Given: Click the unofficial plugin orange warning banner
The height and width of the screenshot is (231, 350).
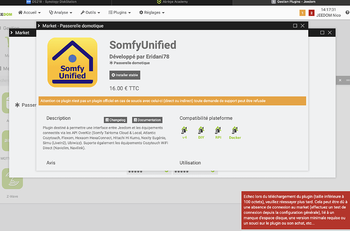Looking at the screenshot, I should pyautogui.click(x=172, y=101).
